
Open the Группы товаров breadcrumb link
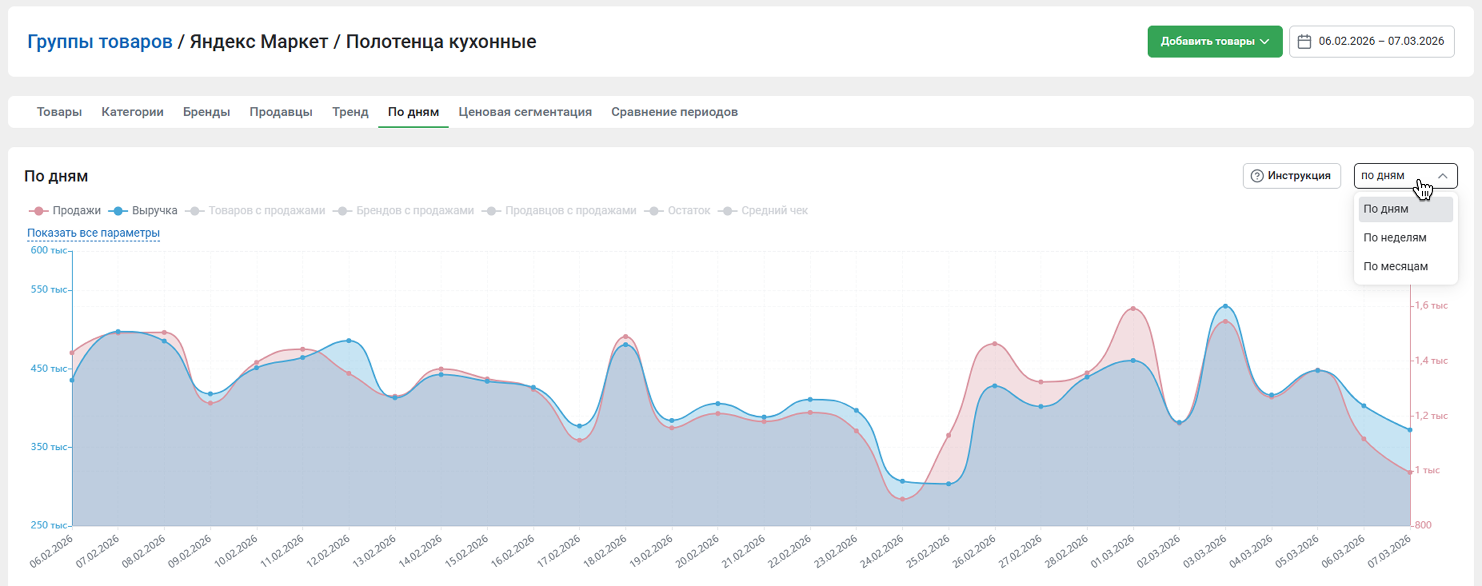point(100,42)
